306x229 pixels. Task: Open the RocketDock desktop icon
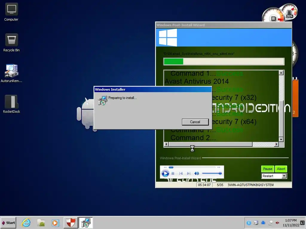11,104
